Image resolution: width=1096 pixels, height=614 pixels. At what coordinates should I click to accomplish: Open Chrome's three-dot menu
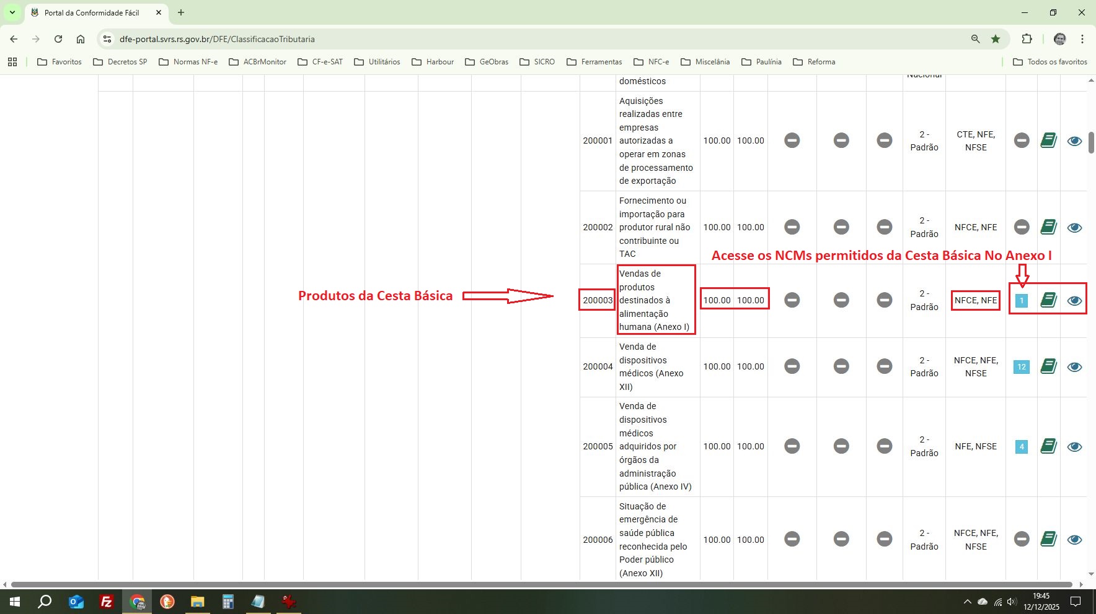1082,38
